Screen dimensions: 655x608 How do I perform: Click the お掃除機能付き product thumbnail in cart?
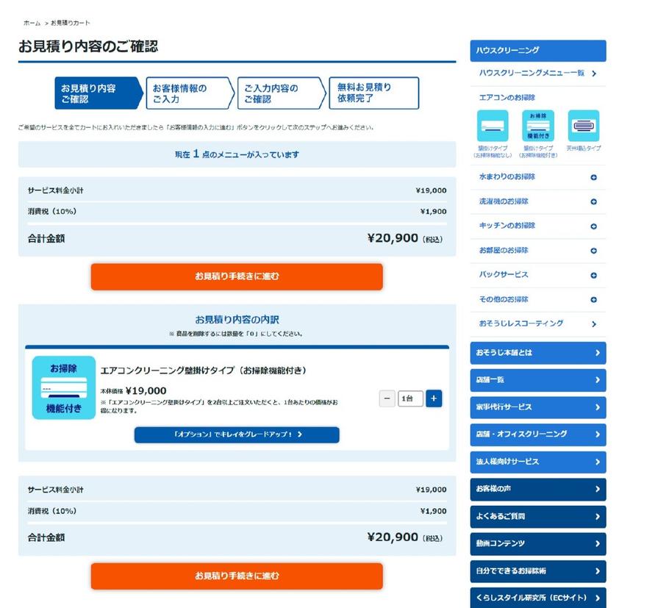pyautogui.click(x=63, y=387)
